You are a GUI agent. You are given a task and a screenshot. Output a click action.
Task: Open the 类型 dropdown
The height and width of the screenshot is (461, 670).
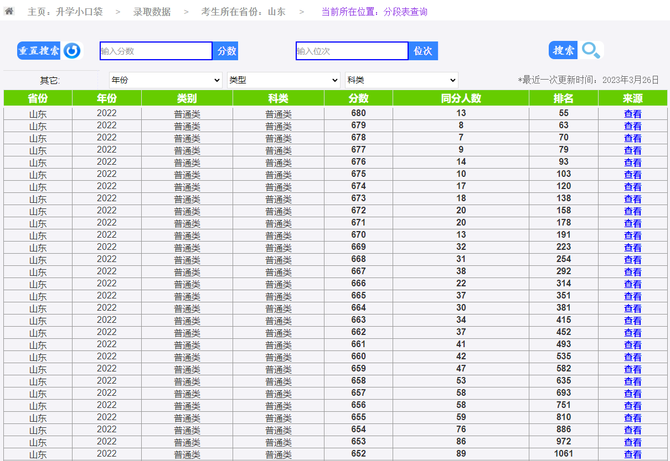[x=284, y=80]
